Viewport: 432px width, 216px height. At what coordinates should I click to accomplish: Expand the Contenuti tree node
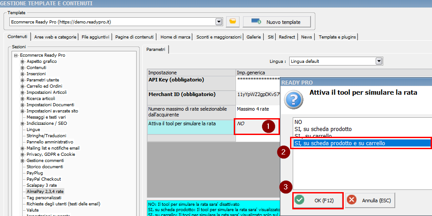[22, 68]
